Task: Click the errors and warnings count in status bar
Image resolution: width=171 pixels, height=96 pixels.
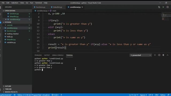Action: click(55, 95)
